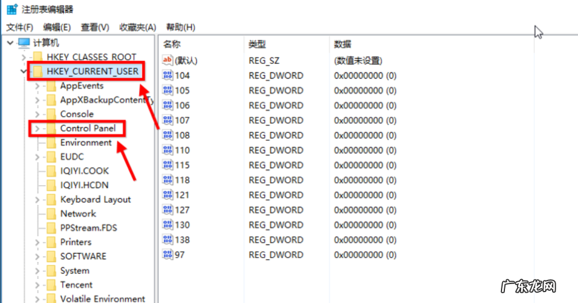Select the 115 DWORD value icon
The image size is (578, 303).
point(167,165)
